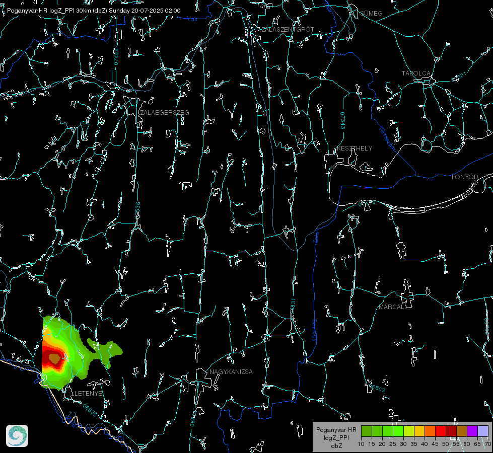Click the blue Zala river label
493x453 pixels.
coord(316,237)
